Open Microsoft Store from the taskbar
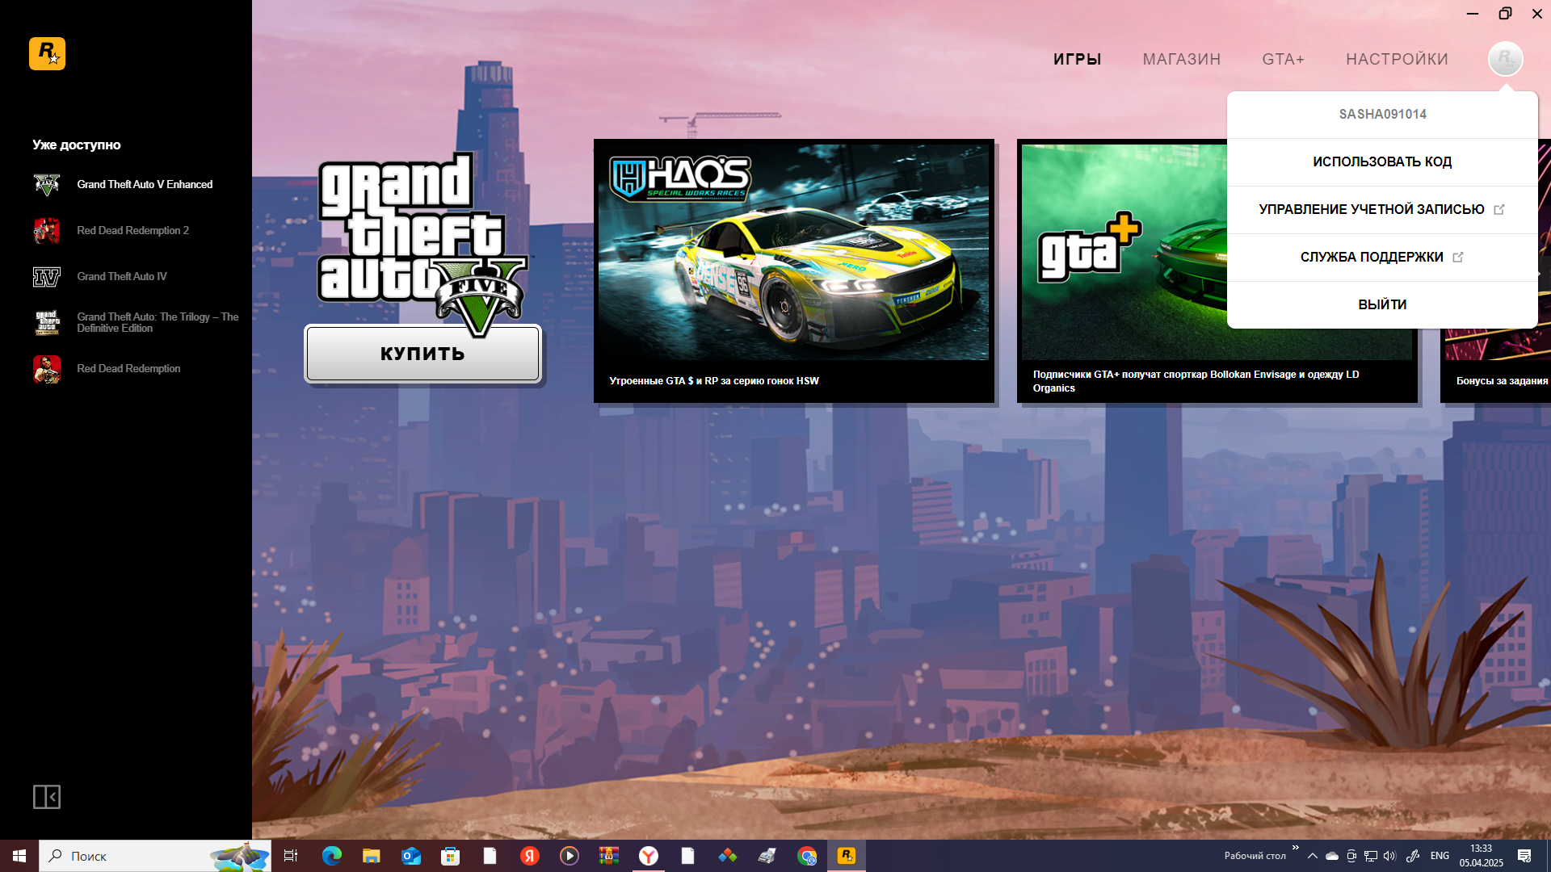 click(450, 856)
